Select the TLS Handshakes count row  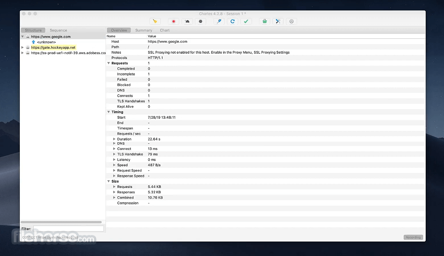(265, 101)
